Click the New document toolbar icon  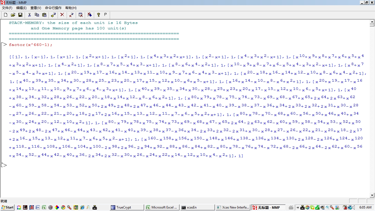click(x=5, y=15)
